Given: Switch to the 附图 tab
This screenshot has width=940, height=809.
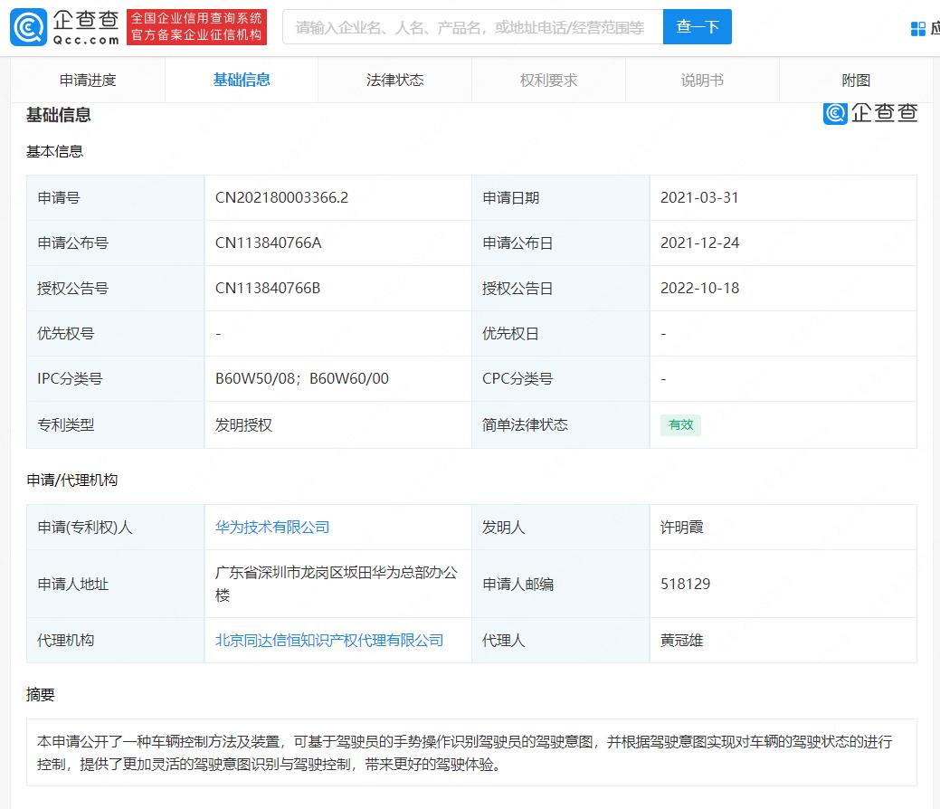Looking at the screenshot, I should click(856, 80).
